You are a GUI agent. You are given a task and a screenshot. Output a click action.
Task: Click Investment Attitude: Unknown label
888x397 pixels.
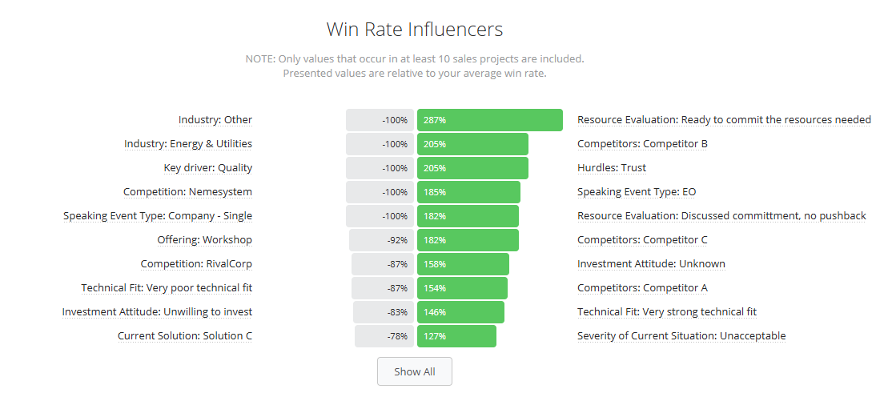click(x=651, y=264)
